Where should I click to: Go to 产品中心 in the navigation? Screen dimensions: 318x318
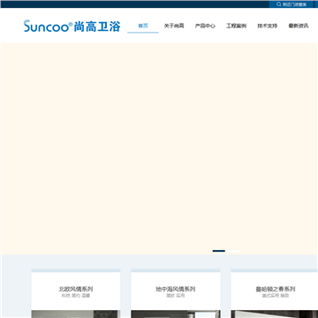pyautogui.click(x=205, y=26)
